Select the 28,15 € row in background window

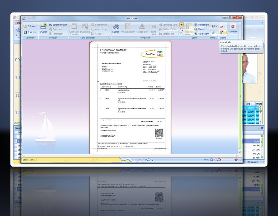pos(252,150)
